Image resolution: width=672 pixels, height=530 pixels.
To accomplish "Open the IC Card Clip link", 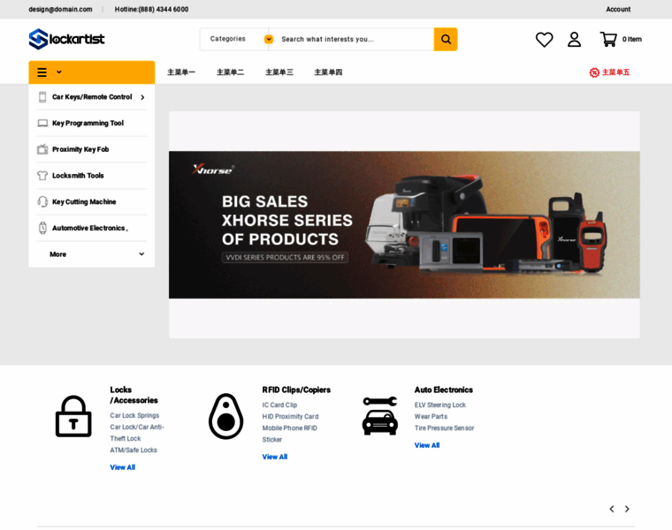I will (279, 405).
